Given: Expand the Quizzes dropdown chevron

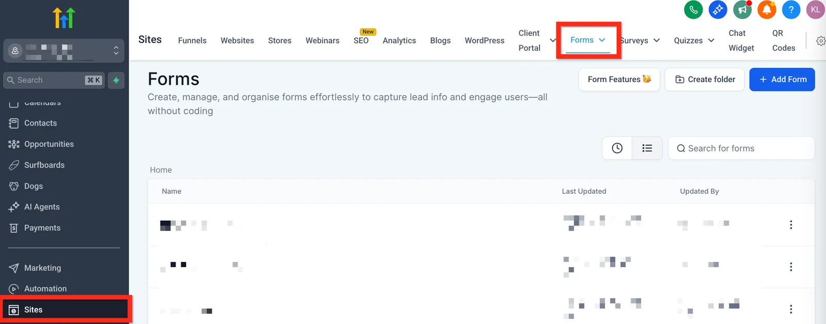Looking at the screenshot, I should [711, 40].
